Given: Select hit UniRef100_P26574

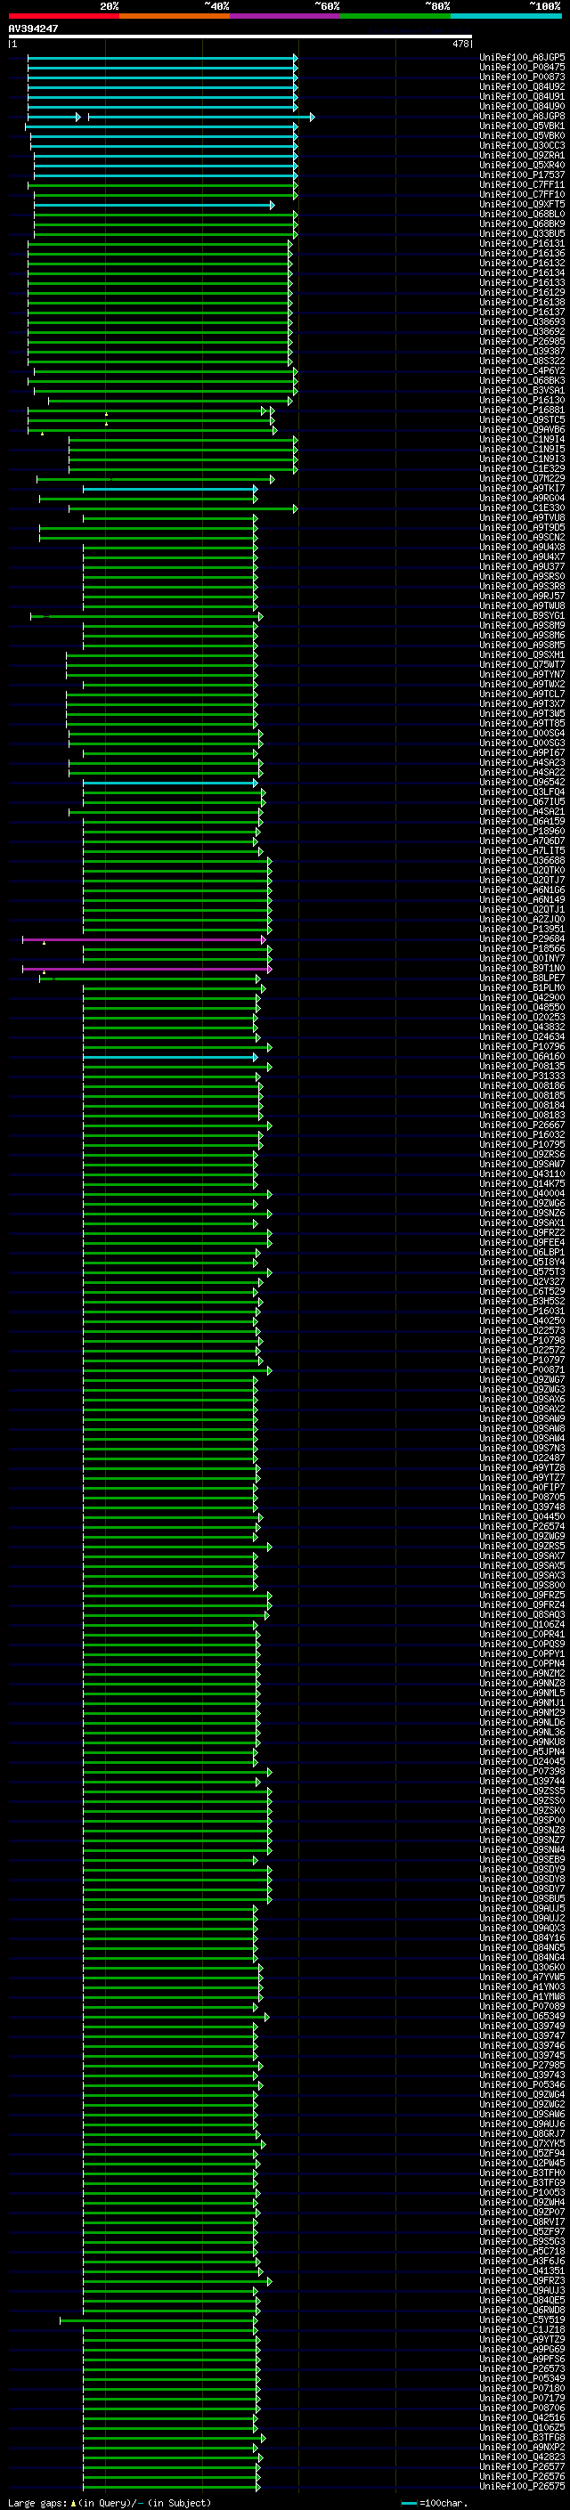Looking at the screenshot, I should 522,1526.
